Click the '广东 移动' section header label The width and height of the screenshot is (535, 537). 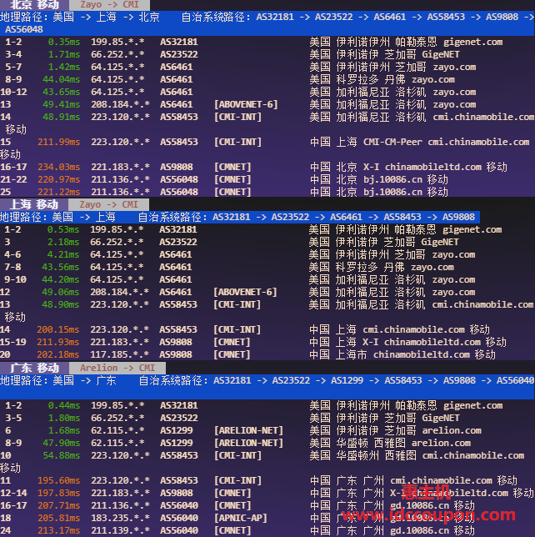[34, 368]
